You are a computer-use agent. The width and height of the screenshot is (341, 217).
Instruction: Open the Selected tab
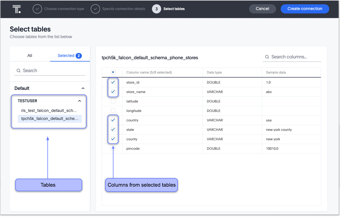(x=66, y=56)
